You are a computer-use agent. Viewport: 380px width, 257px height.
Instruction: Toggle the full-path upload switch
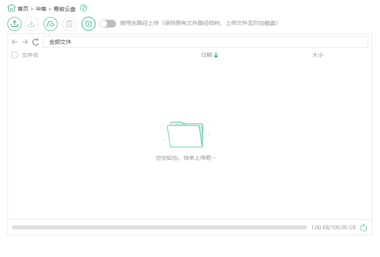click(x=108, y=24)
